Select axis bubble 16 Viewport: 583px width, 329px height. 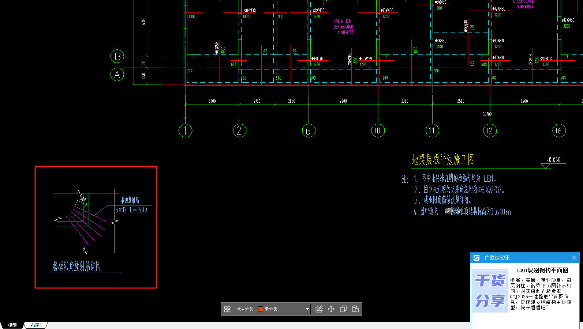point(559,131)
